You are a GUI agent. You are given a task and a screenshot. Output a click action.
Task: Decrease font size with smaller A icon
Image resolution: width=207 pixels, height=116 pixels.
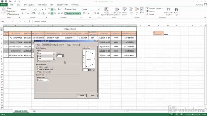[x=45, y=9]
